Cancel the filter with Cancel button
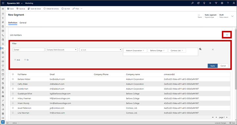Image resolution: width=237 pixels, height=125 pixels. tap(223, 66)
